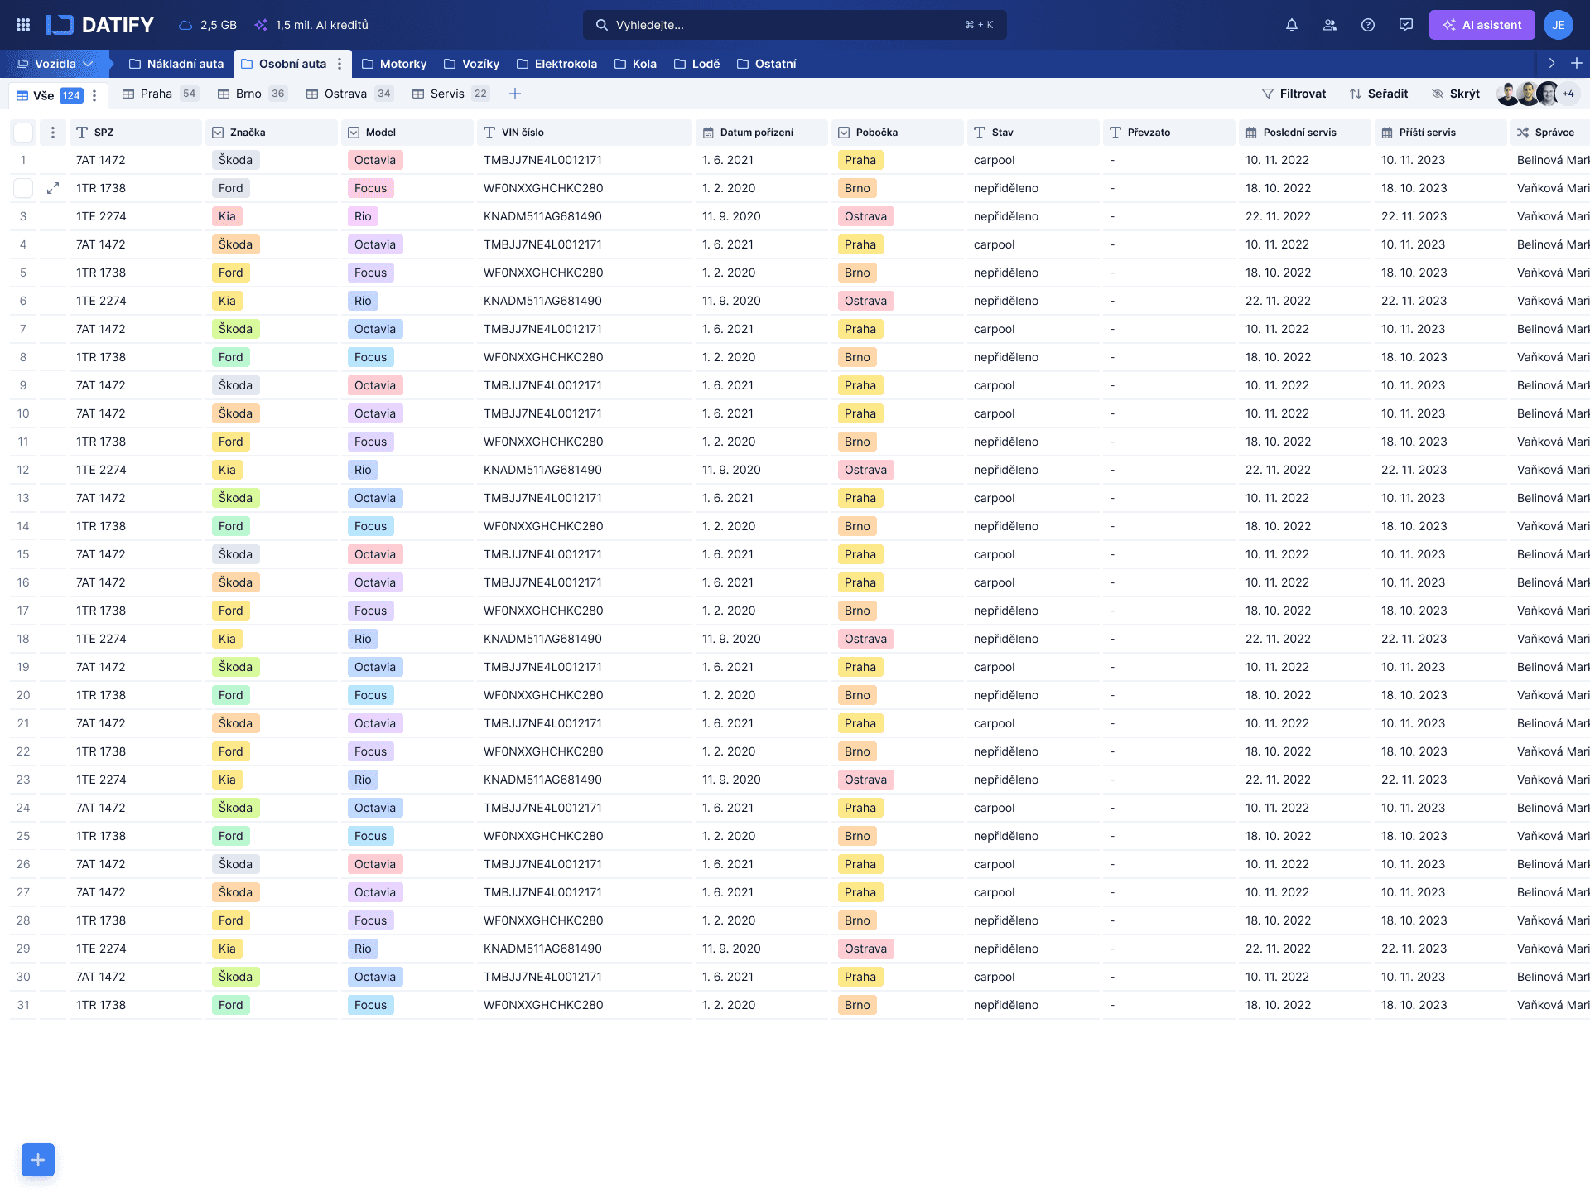Click the AI asistent button
Screen dimensions: 1590x1193
[1482, 25]
